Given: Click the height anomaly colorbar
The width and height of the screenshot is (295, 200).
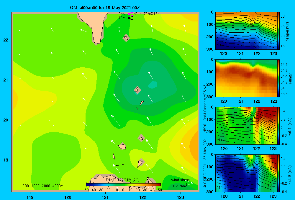Looking at the screenshot, I should [123, 185].
